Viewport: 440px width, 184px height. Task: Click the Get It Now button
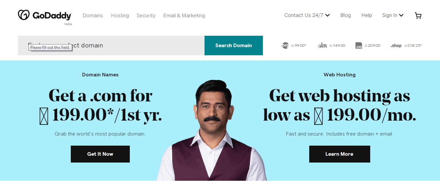tap(100, 154)
